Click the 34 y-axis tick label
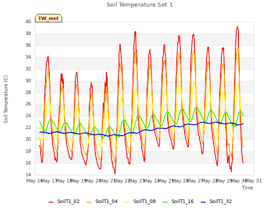 point(28,57)
